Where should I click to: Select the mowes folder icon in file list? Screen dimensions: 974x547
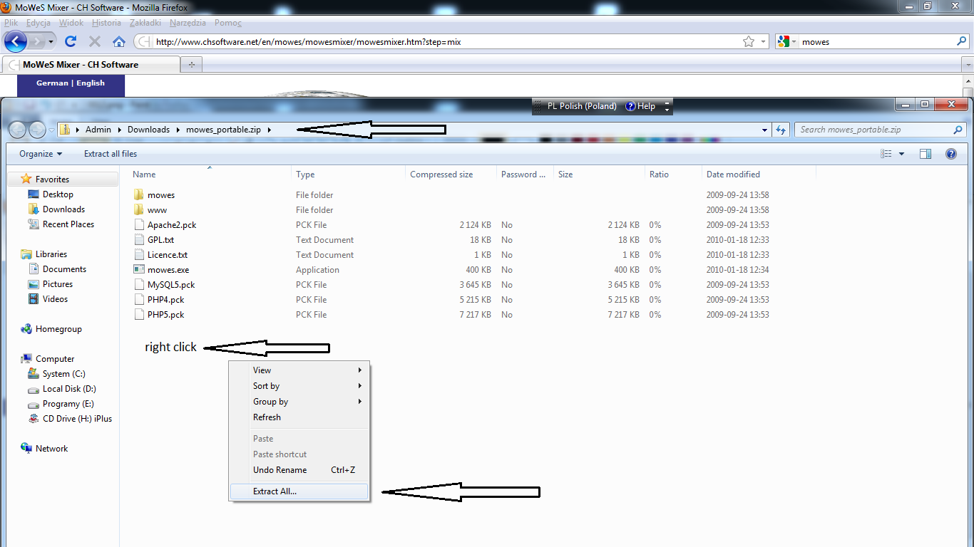click(x=139, y=195)
